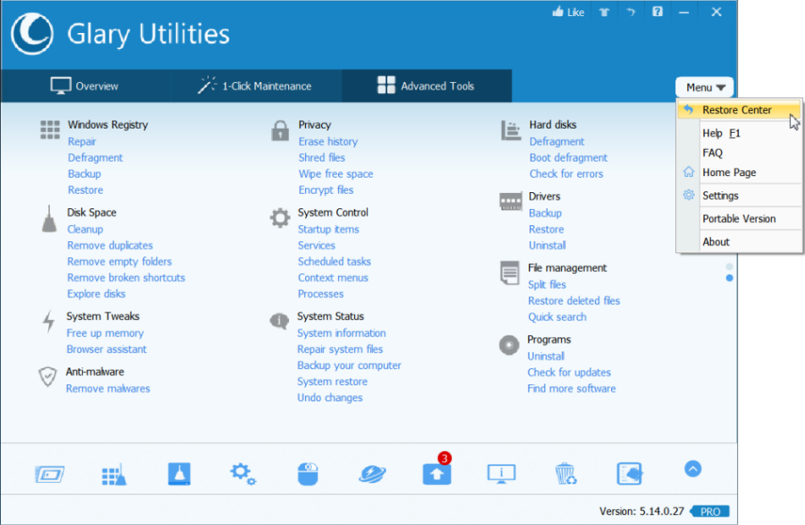The width and height of the screenshot is (805, 525).
Task: Collapse the bottom toolbar with the up chevron
Action: [x=692, y=468]
